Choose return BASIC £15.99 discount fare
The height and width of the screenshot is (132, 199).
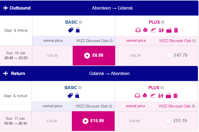pyautogui.click(x=85, y=121)
